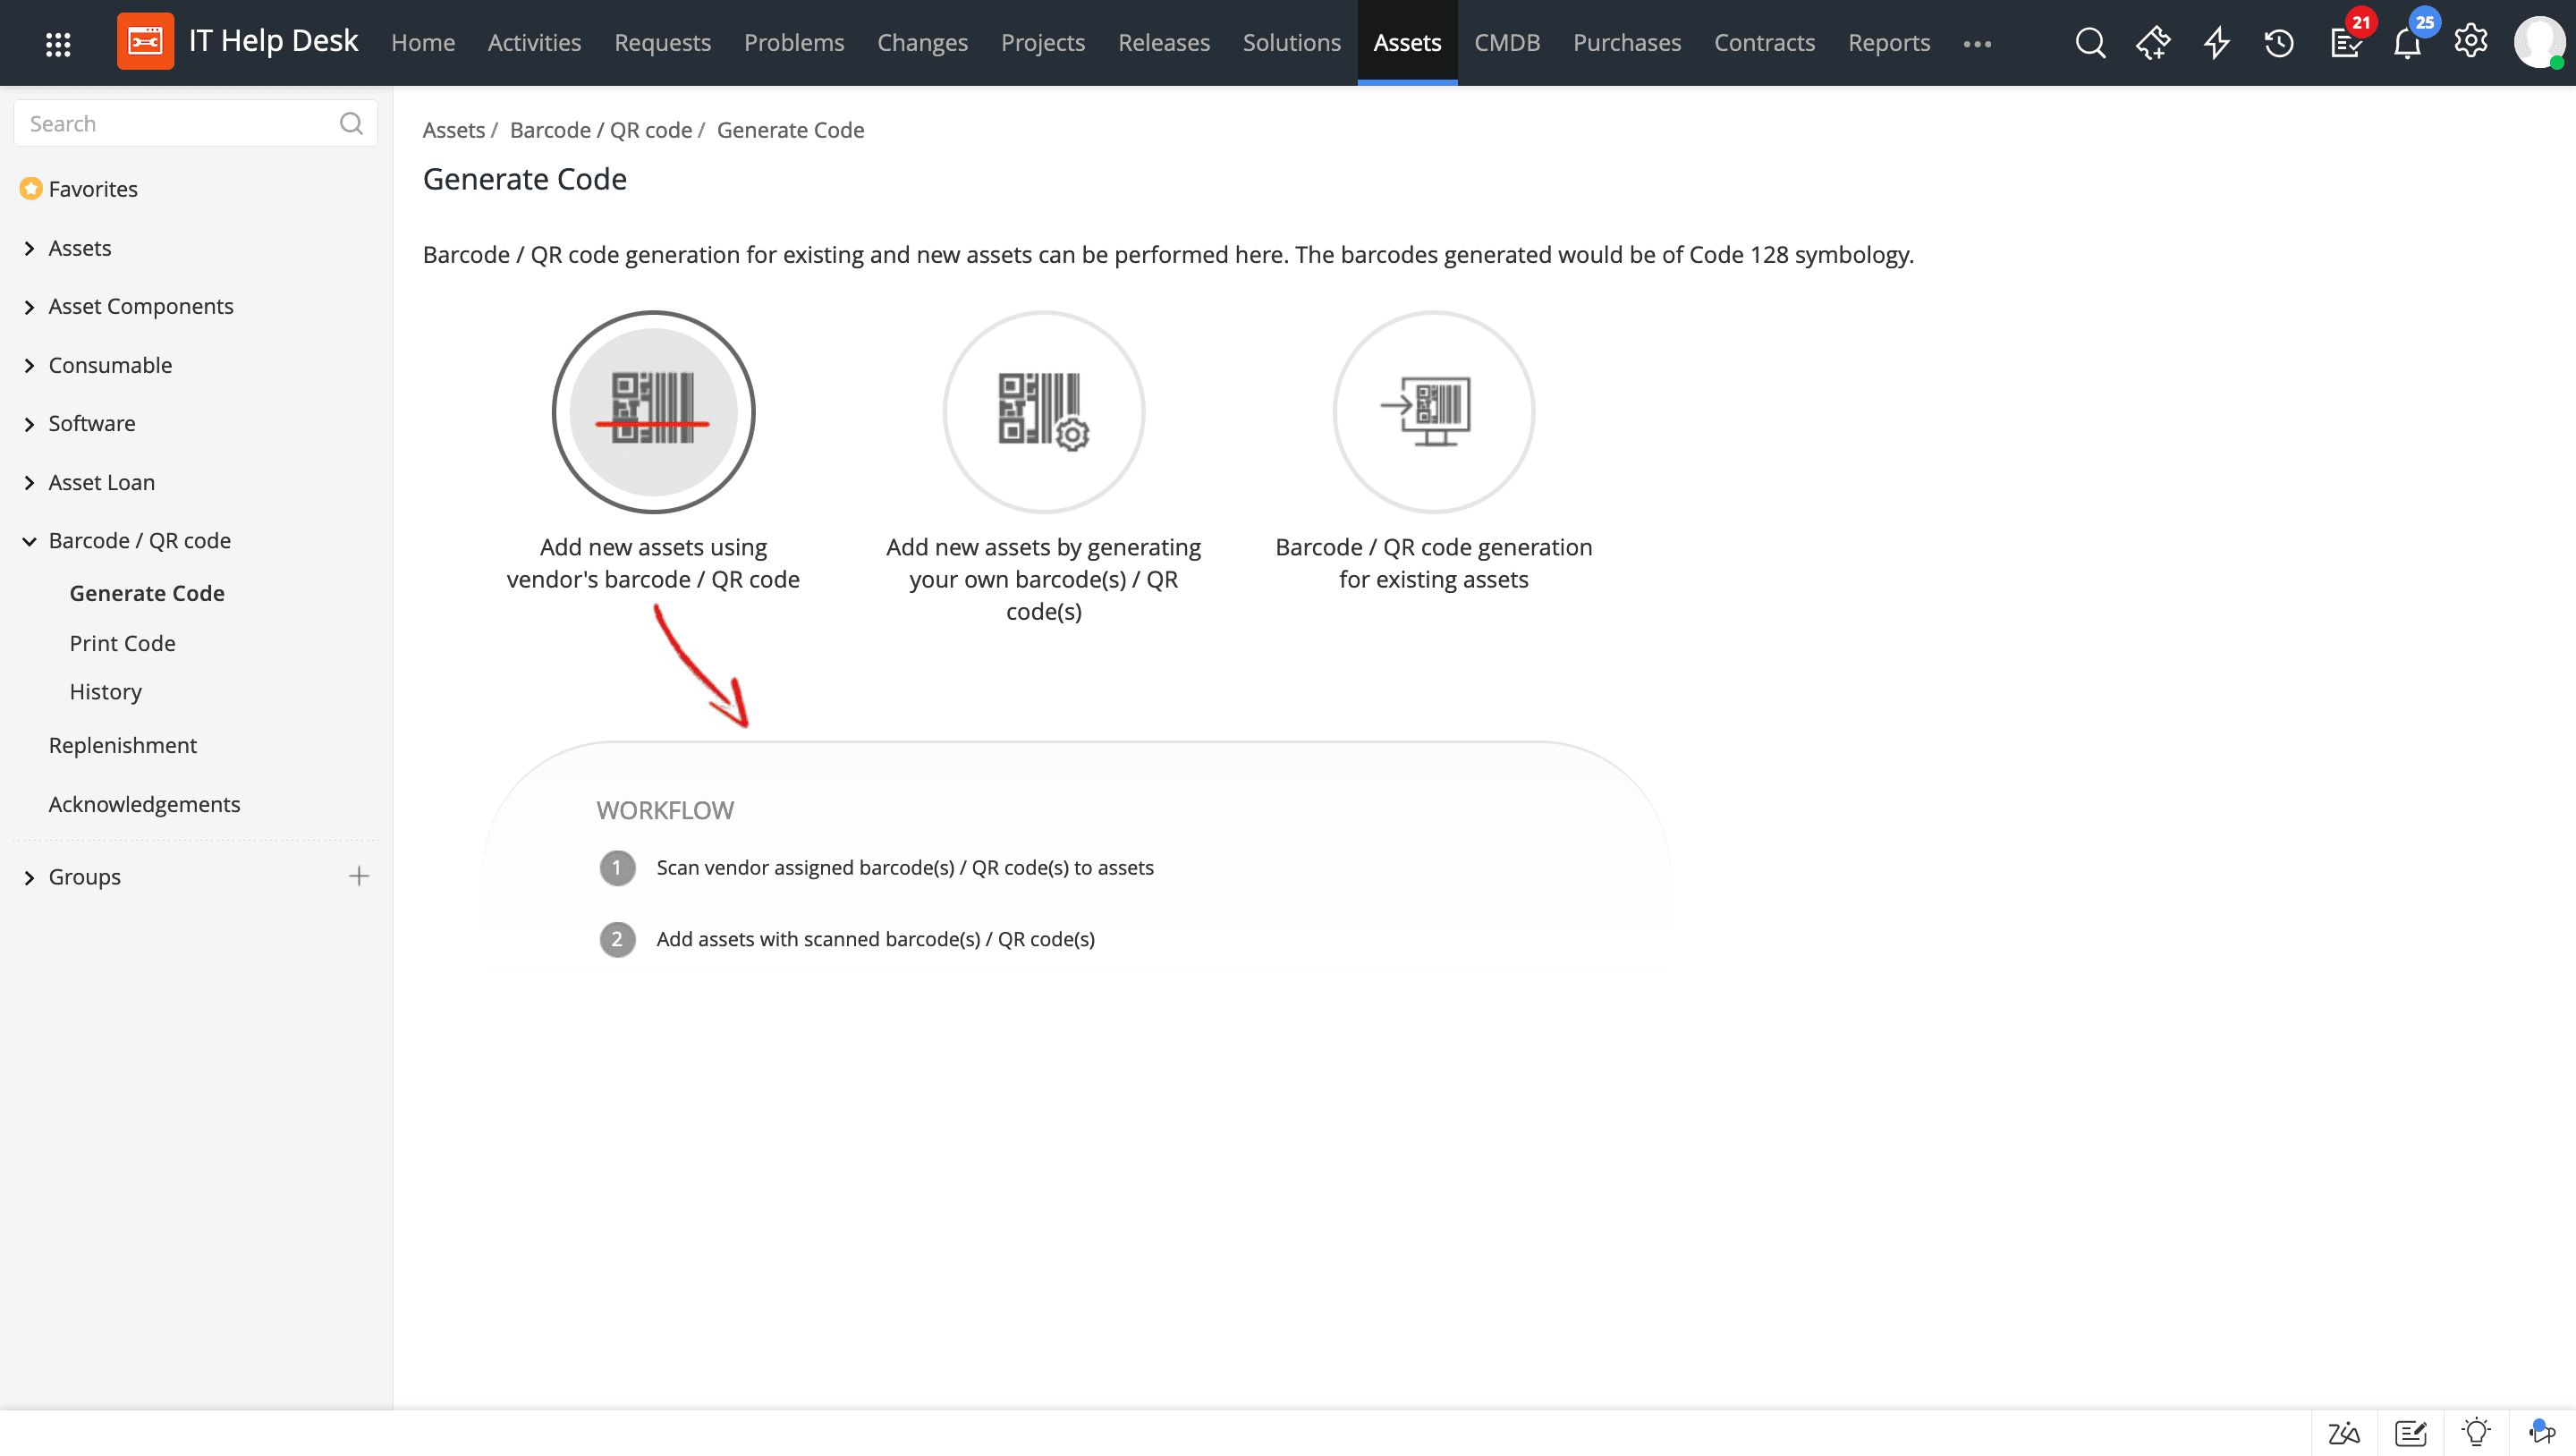Click the vendor barcode scan icon

click(x=653, y=411)
